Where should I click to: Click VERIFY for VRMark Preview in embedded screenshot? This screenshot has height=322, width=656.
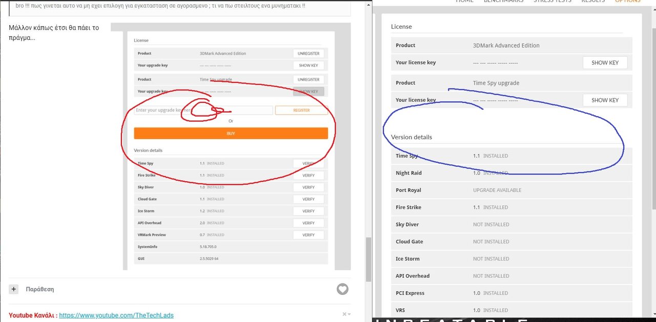(309, 234)
